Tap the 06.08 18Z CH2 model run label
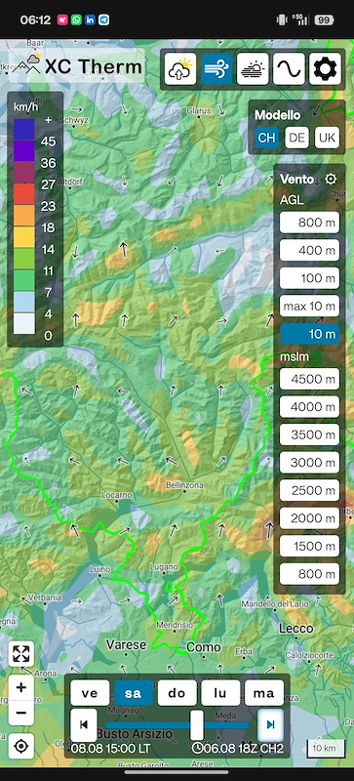This screenshot has width=354, height=781. (238, 748)
